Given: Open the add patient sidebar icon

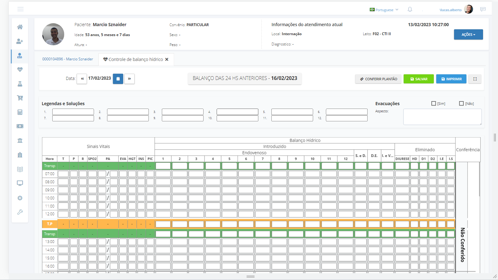Looking at the screenshot, I should pos(20,41).
